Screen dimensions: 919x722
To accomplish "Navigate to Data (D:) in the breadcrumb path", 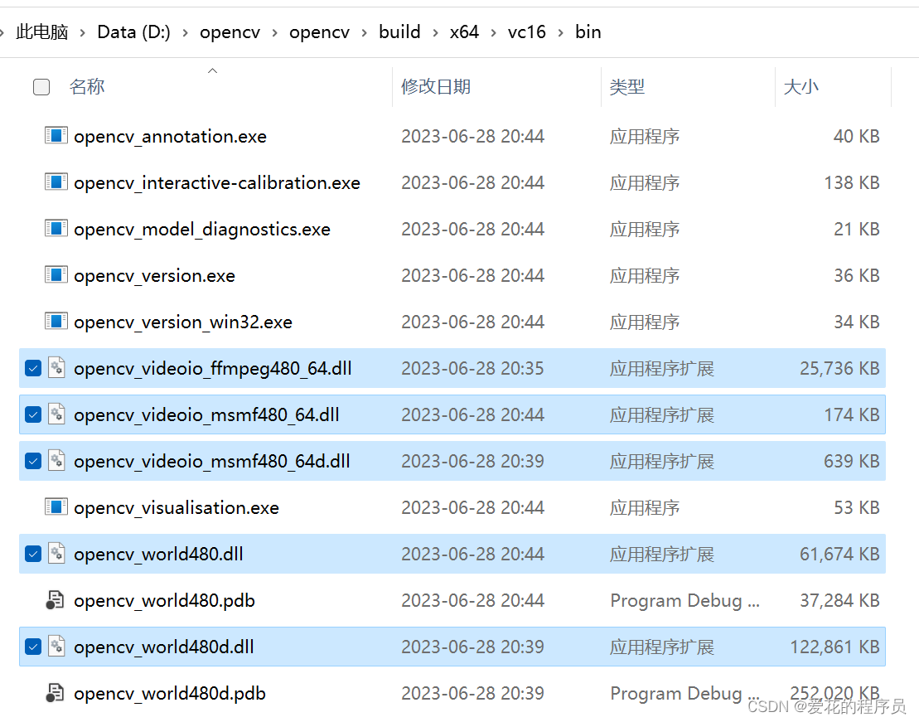I will [133, 31].
